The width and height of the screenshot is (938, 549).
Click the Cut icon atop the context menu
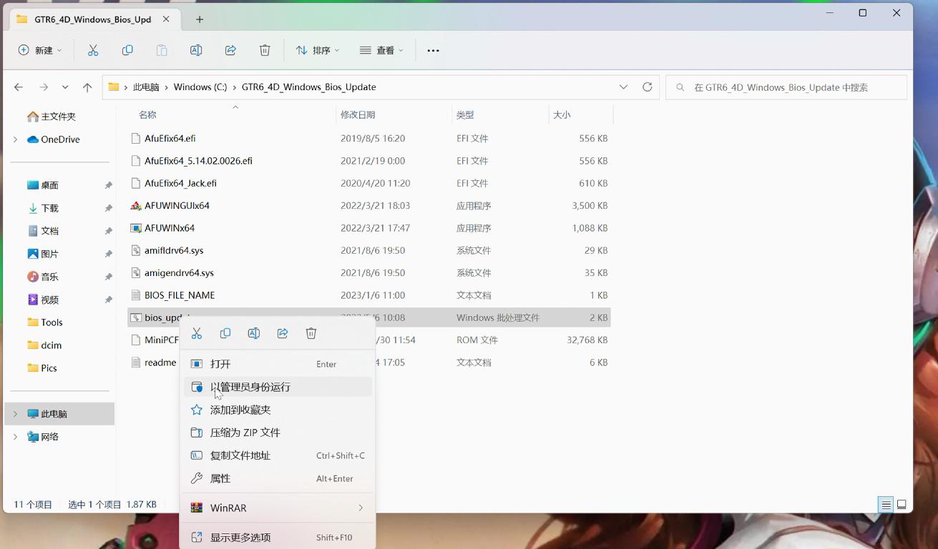(196, 332)
